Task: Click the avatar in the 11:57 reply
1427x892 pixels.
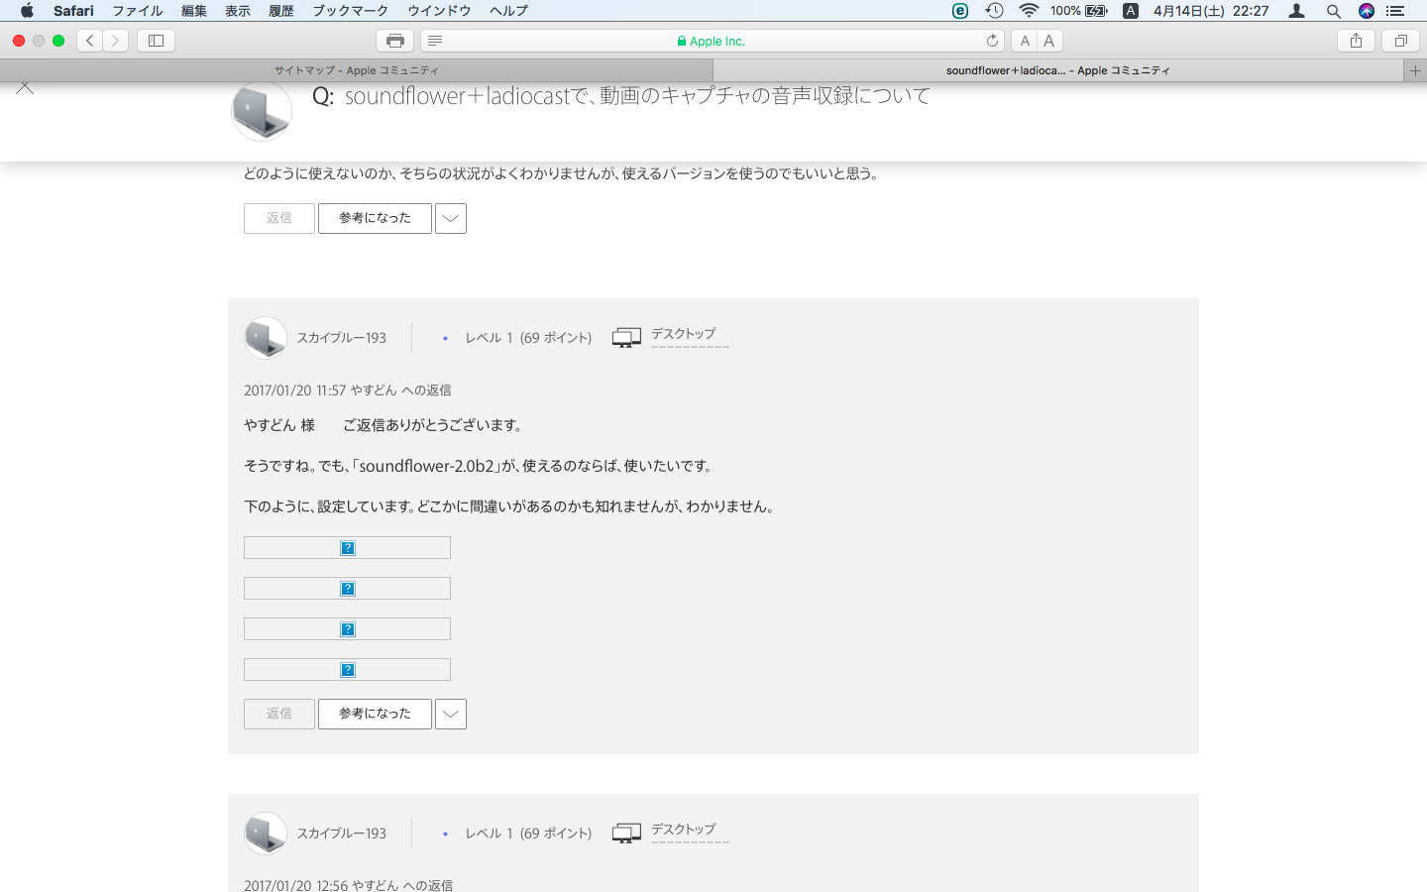Action: point(266,338)
